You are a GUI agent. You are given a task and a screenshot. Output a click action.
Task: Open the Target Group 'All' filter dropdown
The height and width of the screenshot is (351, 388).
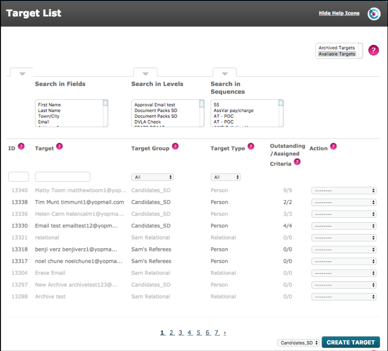[x=152, y=177]
